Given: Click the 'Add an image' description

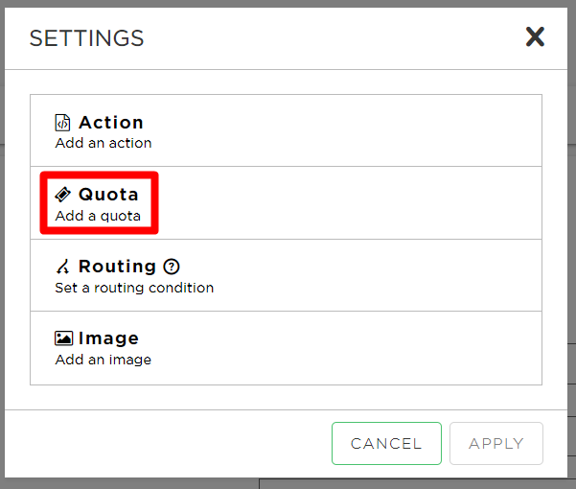Looking at the screenshot, I should pos(103,360).
